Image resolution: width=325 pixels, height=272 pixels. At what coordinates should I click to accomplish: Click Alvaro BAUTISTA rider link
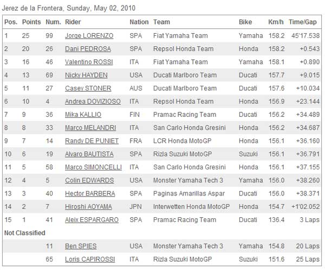tap(89, 154)
